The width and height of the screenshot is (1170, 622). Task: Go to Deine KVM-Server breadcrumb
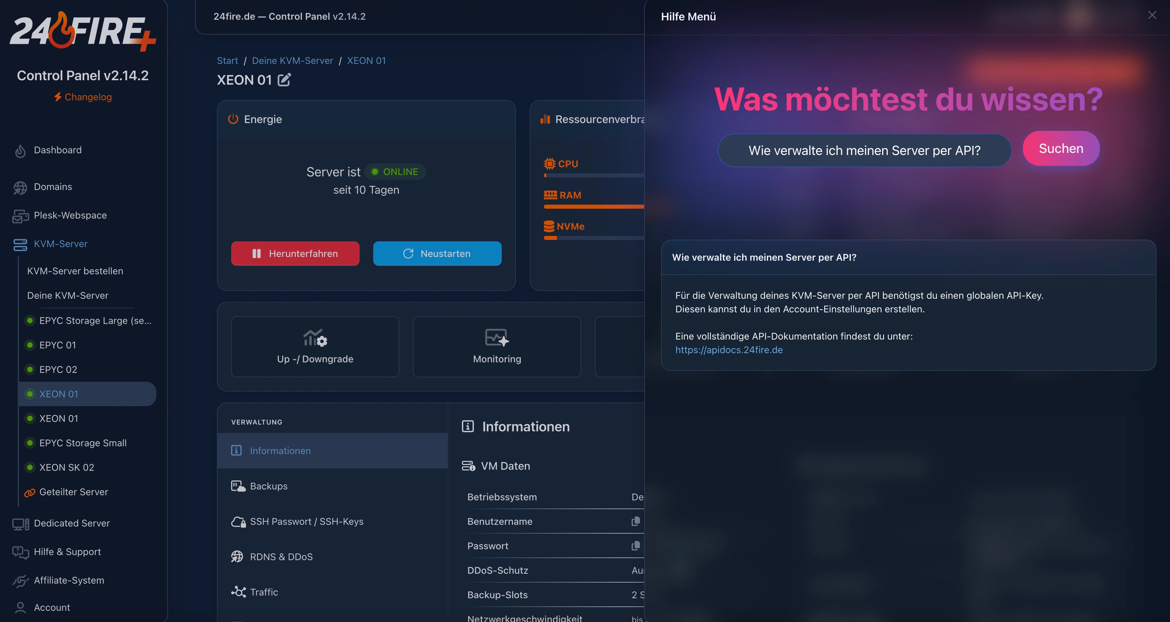point(292,61)
